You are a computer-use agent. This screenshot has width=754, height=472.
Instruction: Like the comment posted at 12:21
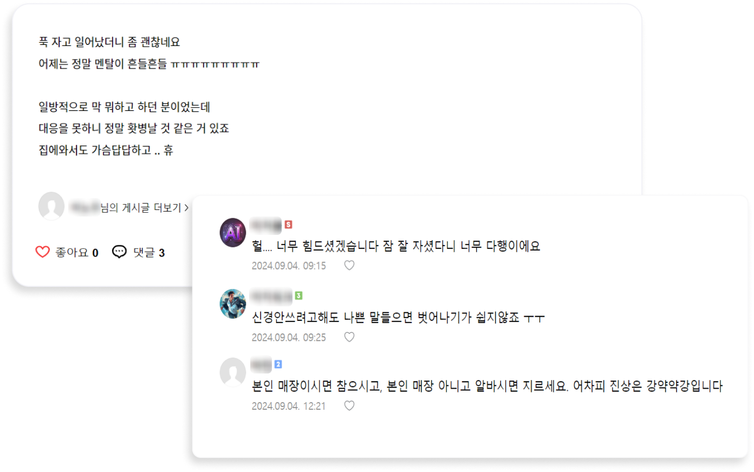click(x=349, y=405)
